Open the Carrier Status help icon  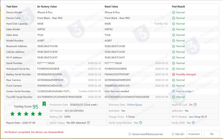89,123
